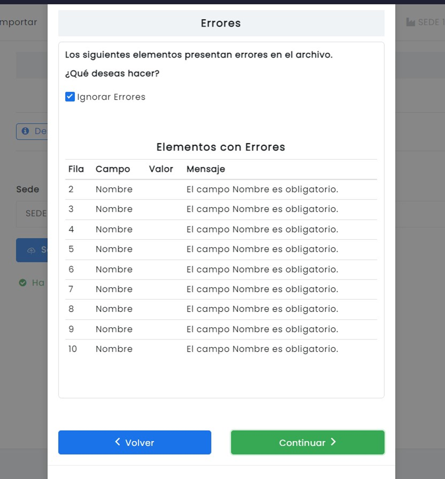Select the error row for Fila 10

[221, 349]
